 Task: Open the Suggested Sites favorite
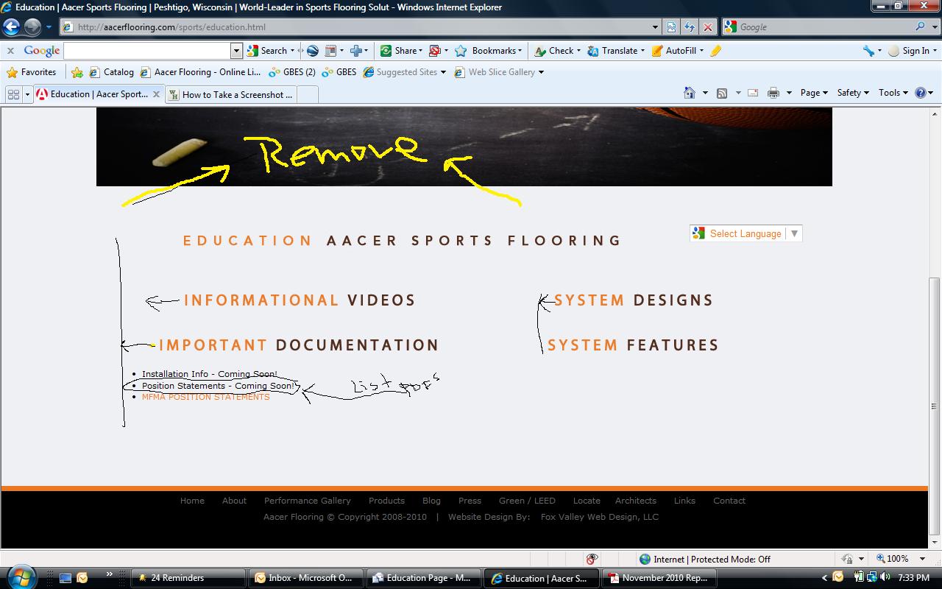coord(404,72)
